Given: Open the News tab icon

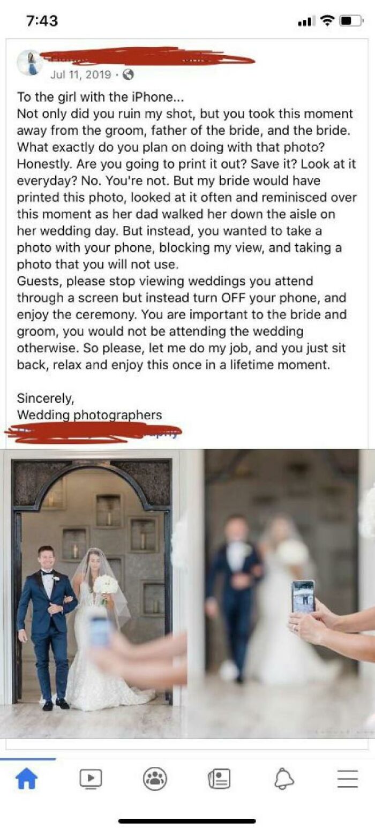Looking at the screenshot, I should click(x=219, y=778).
